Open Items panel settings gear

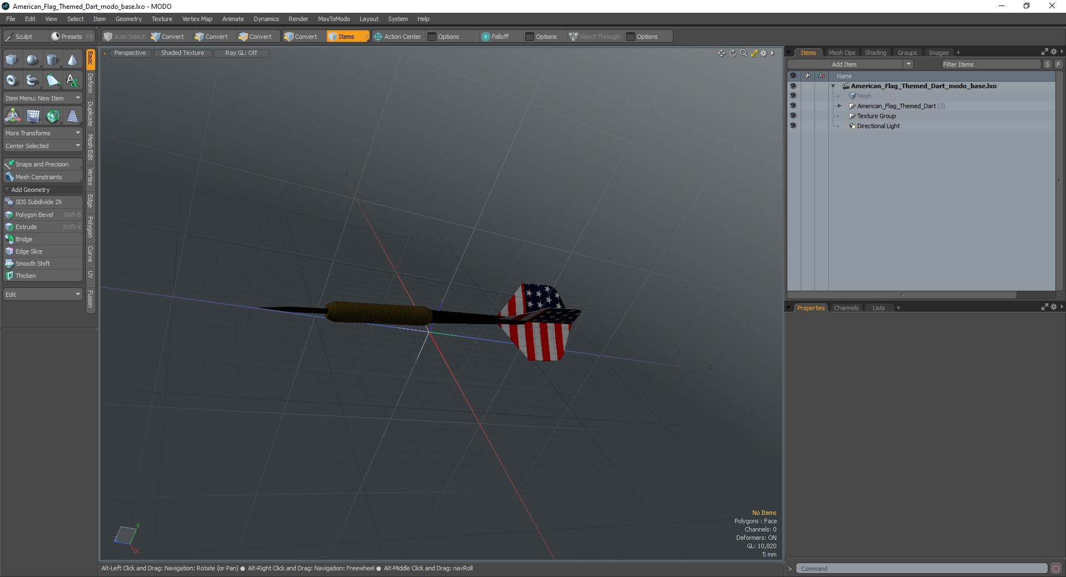pyautogui.click(x=1054, y=52)
